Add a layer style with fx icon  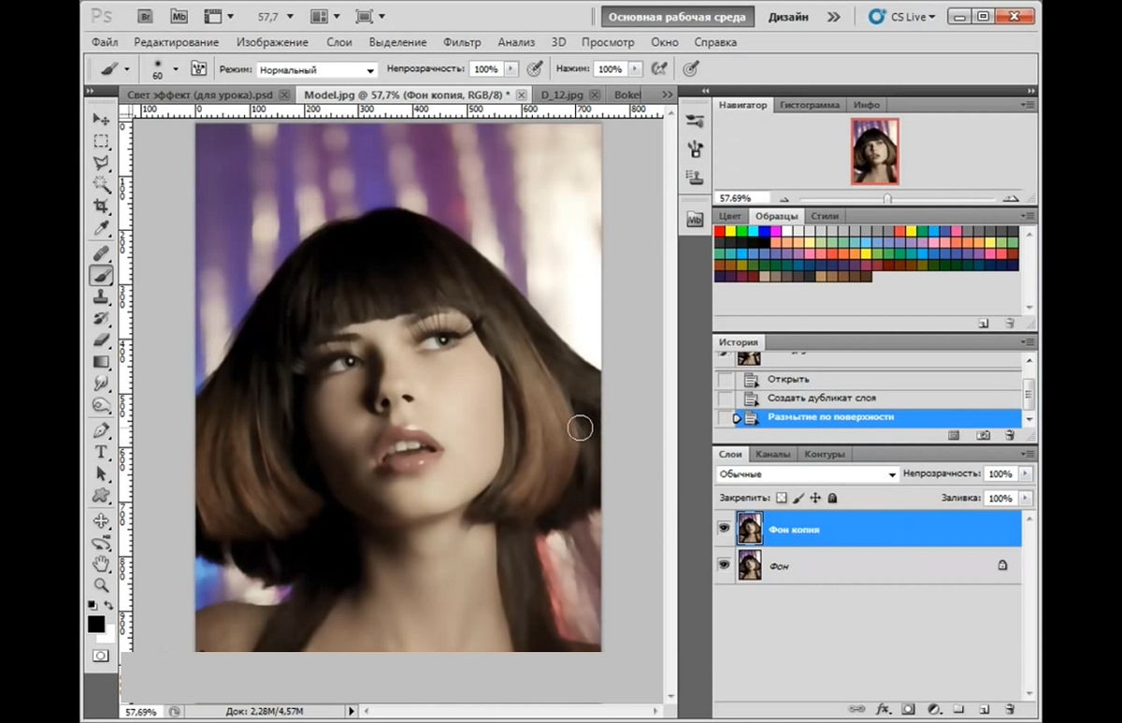click(882, 709)
